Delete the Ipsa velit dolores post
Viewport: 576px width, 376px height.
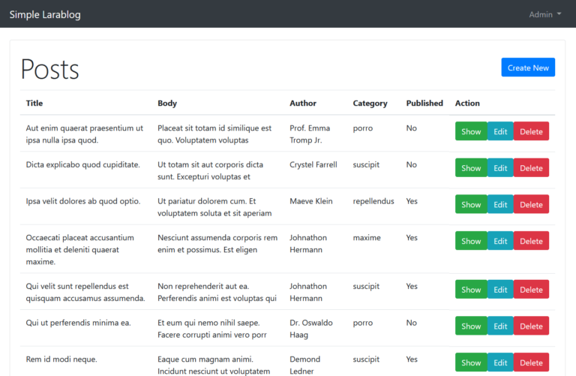click(x=531, y=204)
